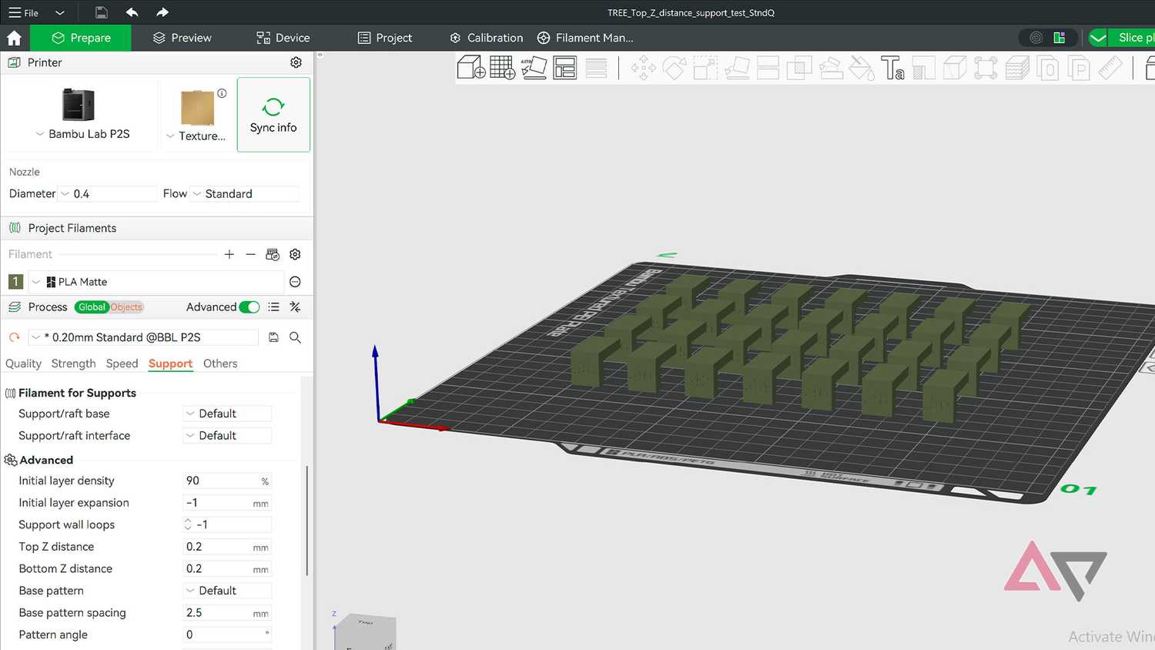Click the Home icon

(14, 38)
